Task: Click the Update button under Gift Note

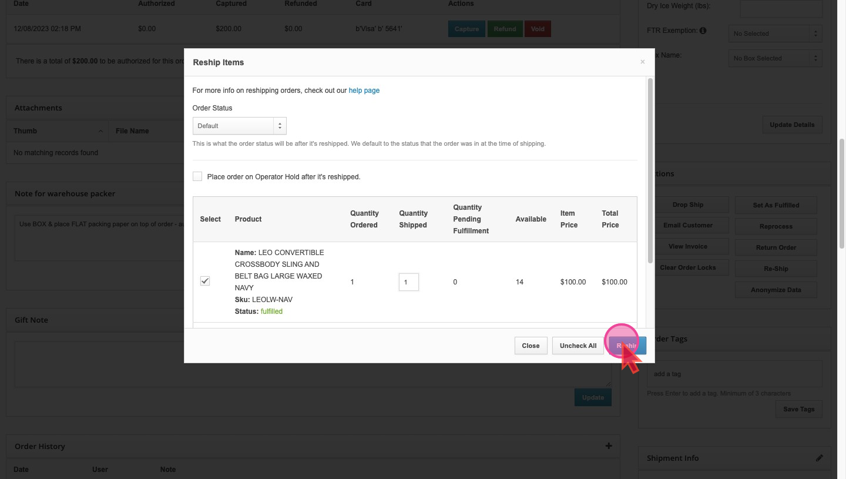Action: (x=593, y=397)
